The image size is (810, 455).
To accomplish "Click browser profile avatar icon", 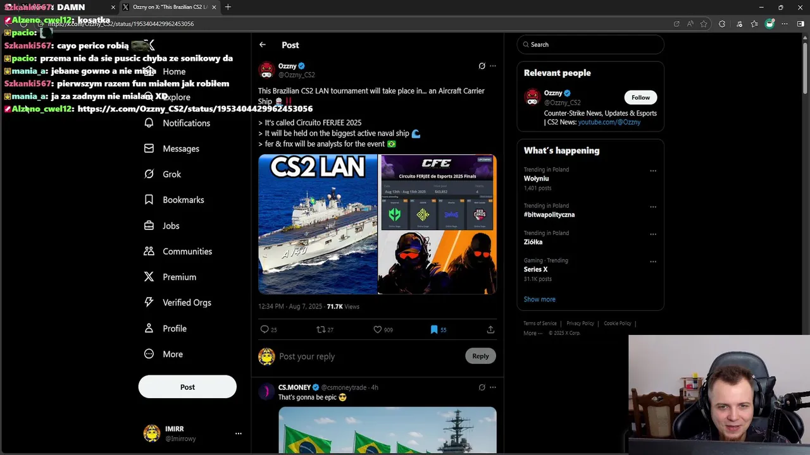I will tap(769, 24).
